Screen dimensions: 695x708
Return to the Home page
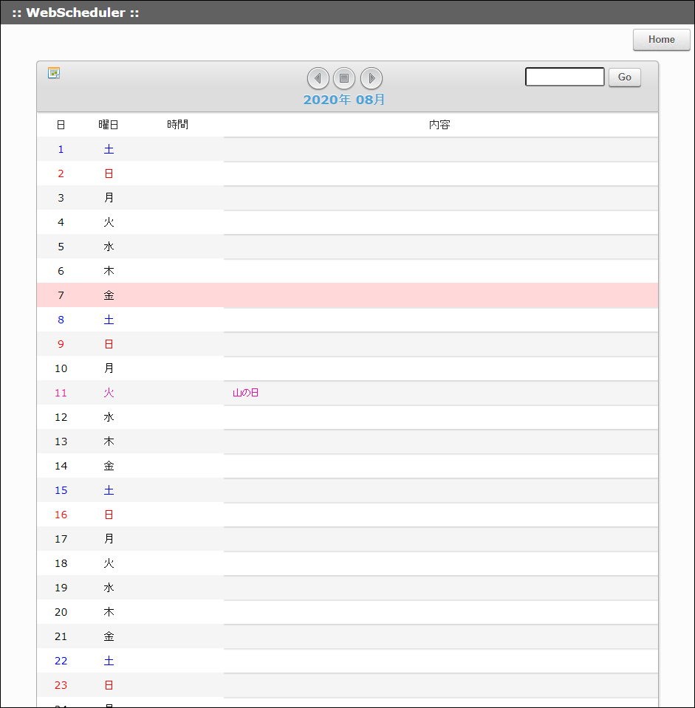661,39
